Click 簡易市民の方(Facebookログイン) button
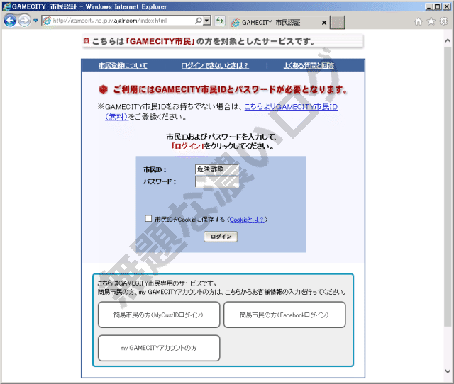This screenshot has width=454, height=384. tap(284, 315)
